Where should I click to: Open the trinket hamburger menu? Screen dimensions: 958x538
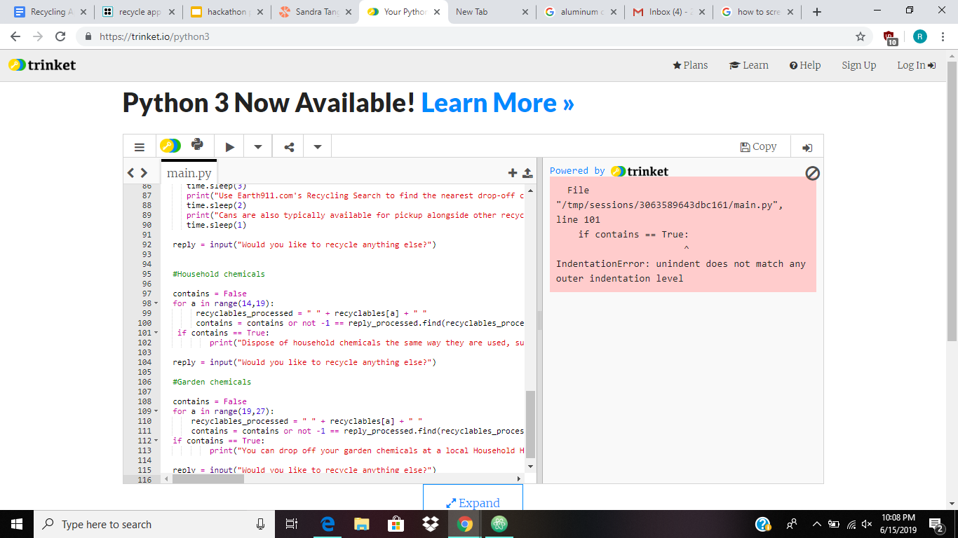[140, 146]
